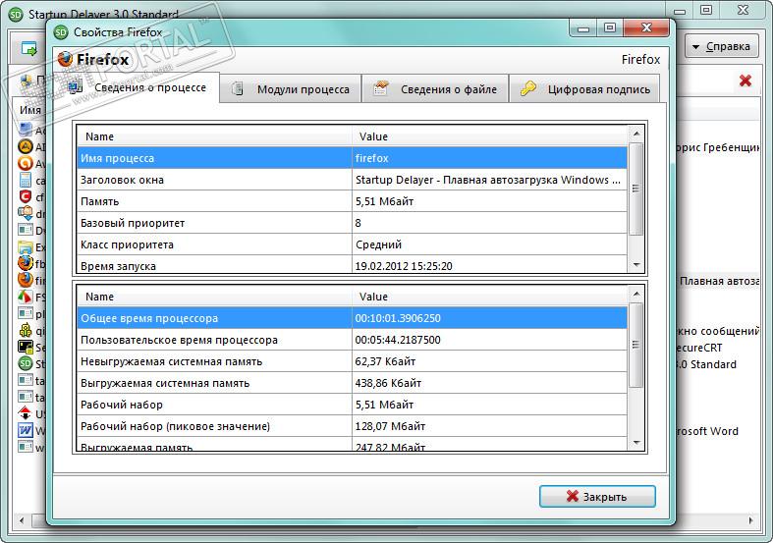This screenshot has height=543, width=773.
Task: Select Невыгружаемая системная память row
Action: pyautogui.click(x=353, y=361)
